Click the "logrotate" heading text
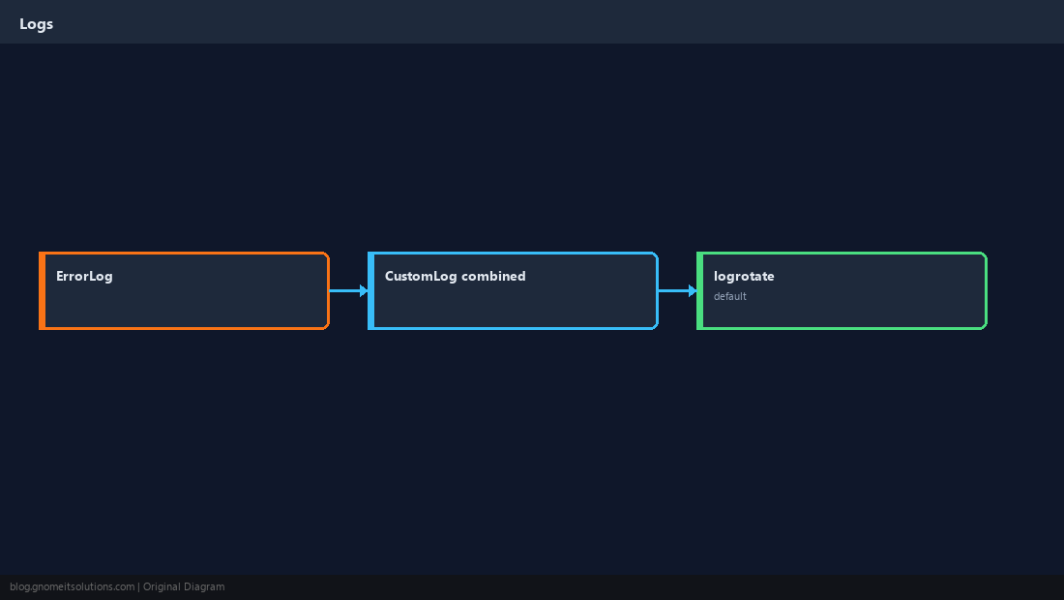Image resolution: width=1064 pixels, height=600 pixels. 744,276
